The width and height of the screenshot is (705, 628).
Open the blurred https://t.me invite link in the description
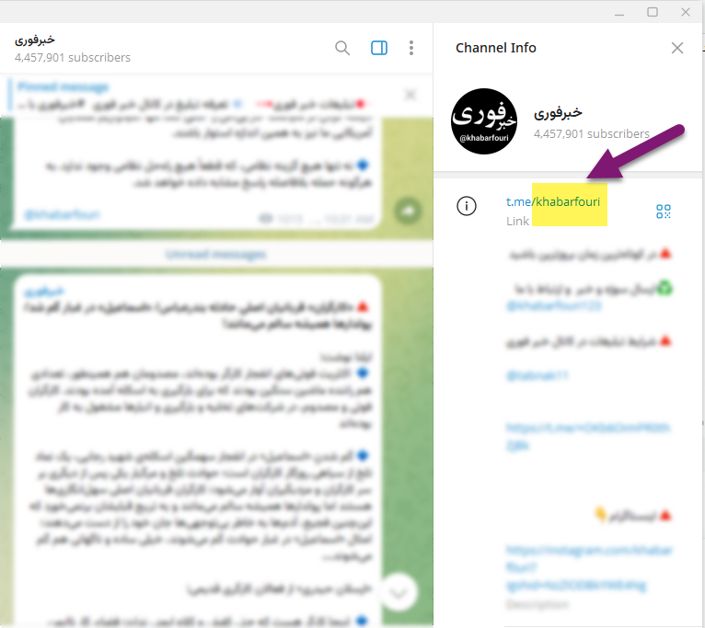[x=587, y=436]
